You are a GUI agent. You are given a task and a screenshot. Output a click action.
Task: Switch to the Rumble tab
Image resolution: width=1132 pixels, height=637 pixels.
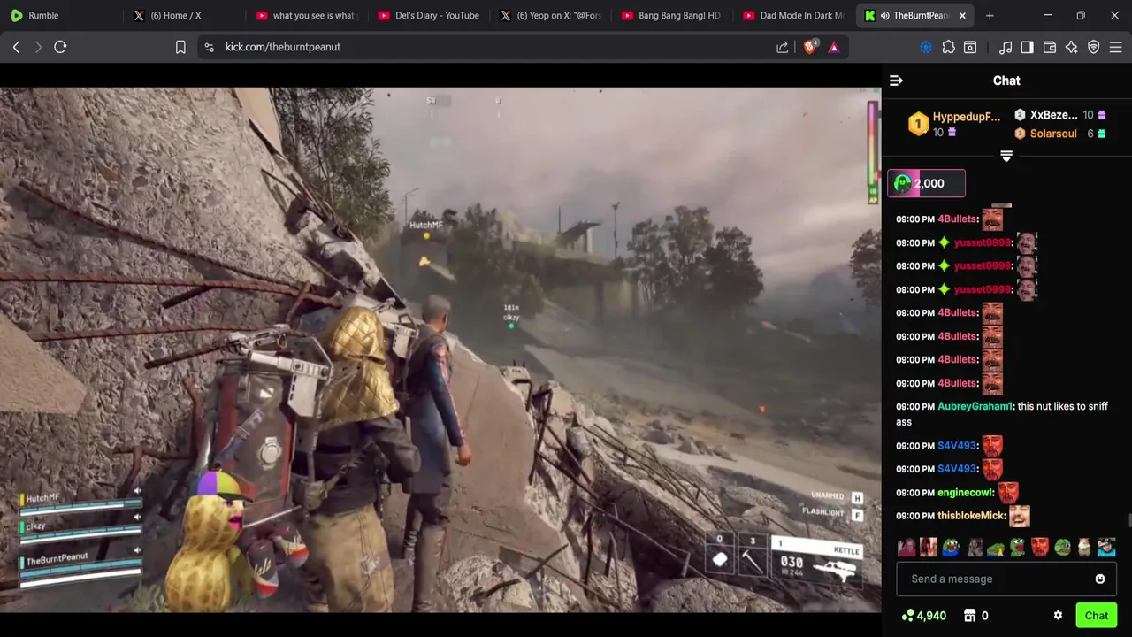point(62,15)
